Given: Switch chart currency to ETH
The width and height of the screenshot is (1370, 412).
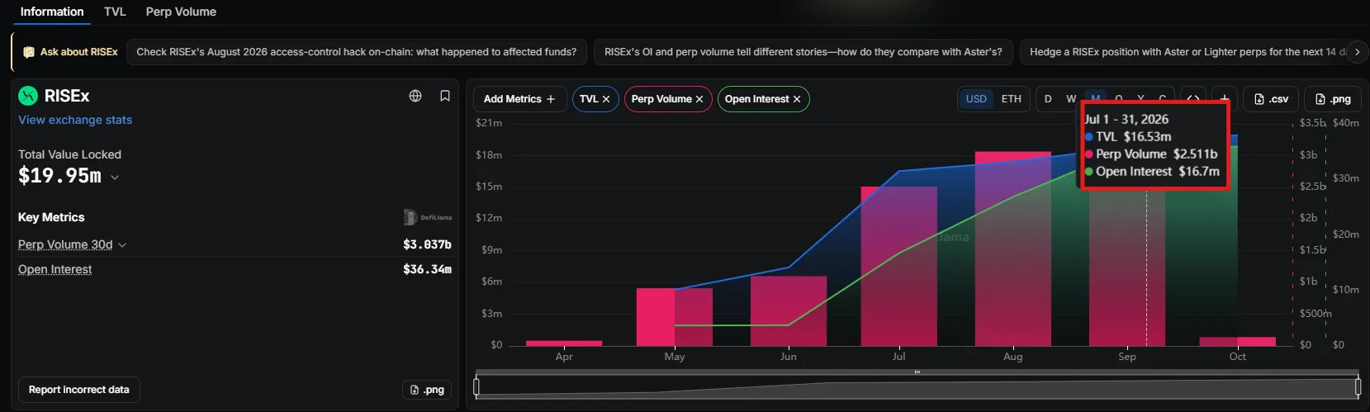Looking at the screenshot, I should [1011, 99].
